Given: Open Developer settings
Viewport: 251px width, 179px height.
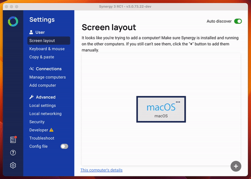Looking at the screenshot, I should point(39,130).
